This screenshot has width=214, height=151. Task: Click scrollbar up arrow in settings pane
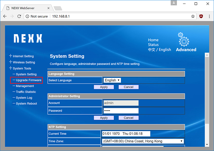[x=207, y=55]
